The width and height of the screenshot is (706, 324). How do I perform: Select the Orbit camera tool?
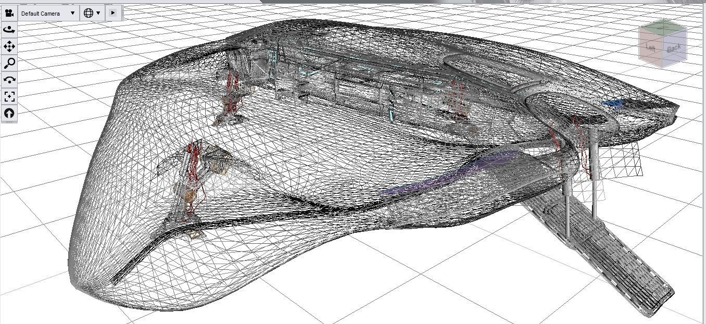coord(9,30)
